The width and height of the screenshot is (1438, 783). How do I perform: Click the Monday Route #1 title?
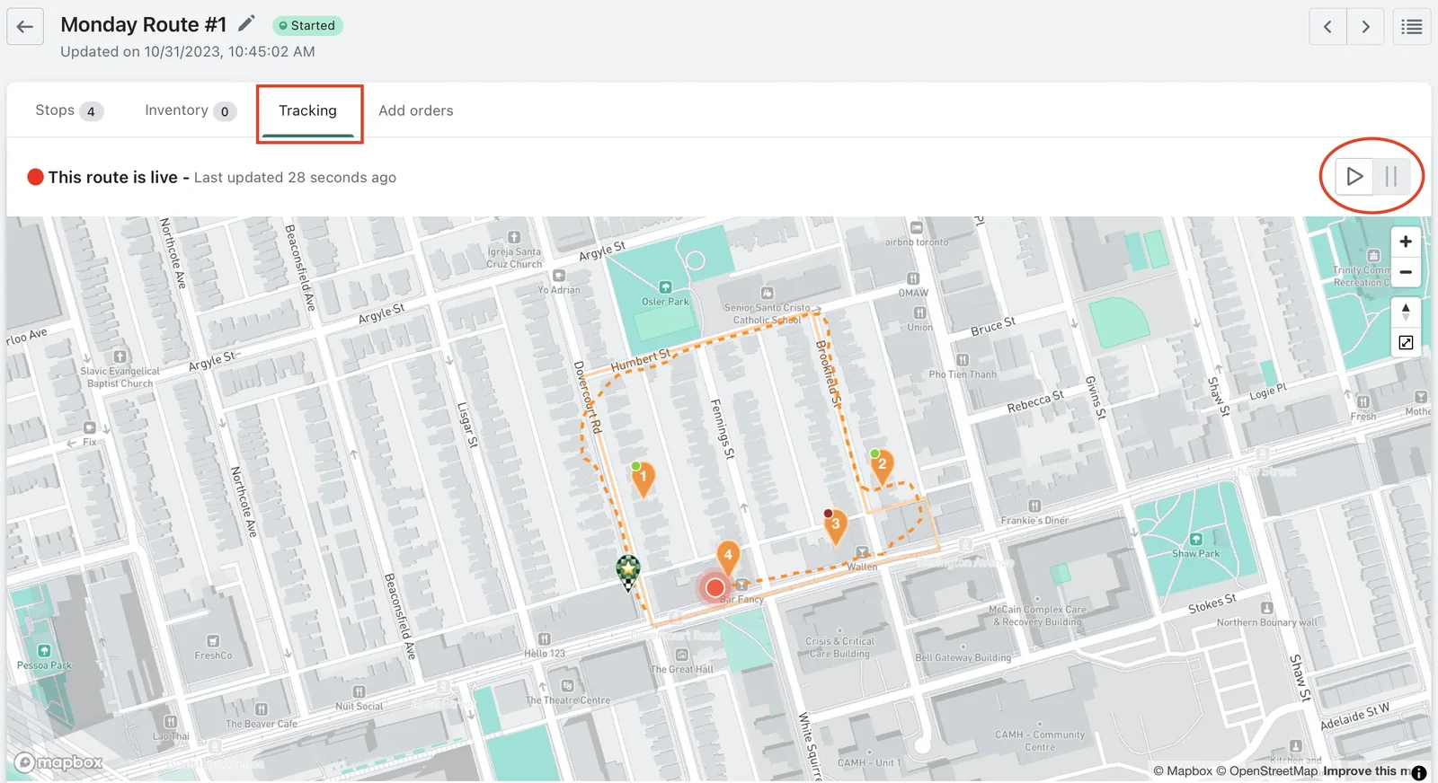point(144,24)
